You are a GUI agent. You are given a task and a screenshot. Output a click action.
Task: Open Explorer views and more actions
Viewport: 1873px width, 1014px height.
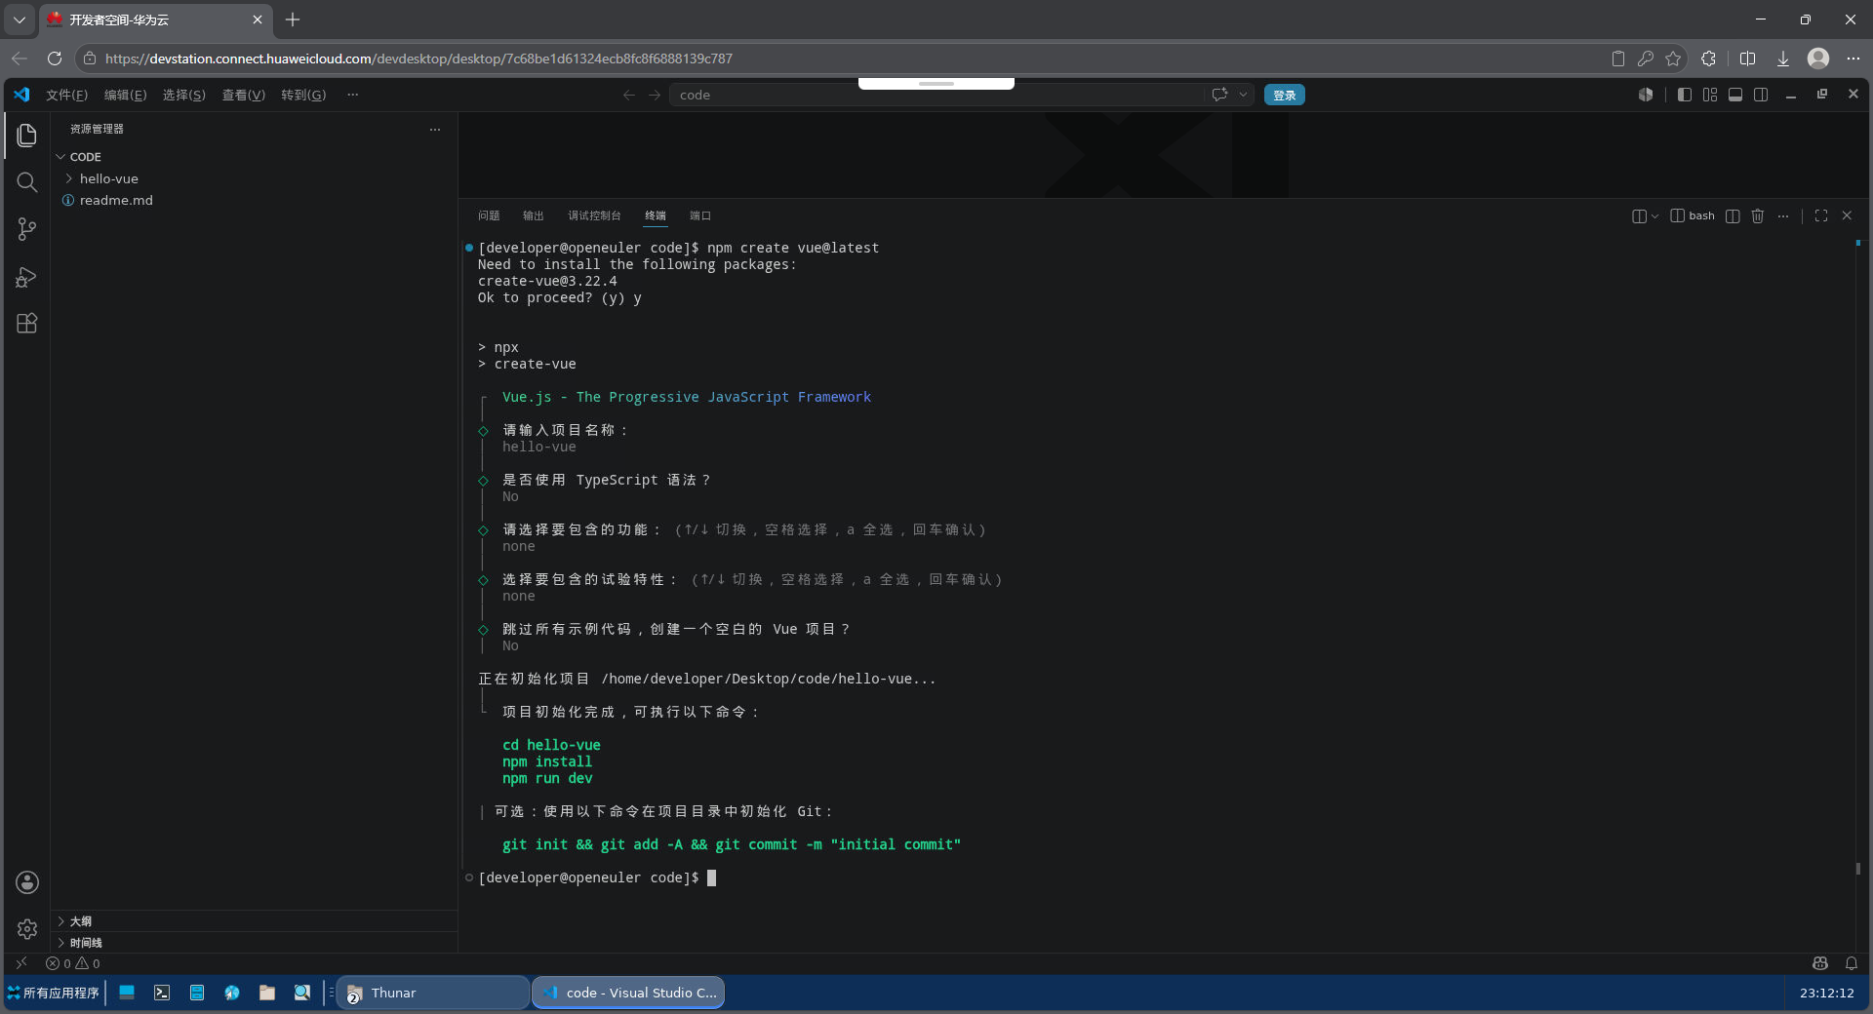tap(435, 129)
